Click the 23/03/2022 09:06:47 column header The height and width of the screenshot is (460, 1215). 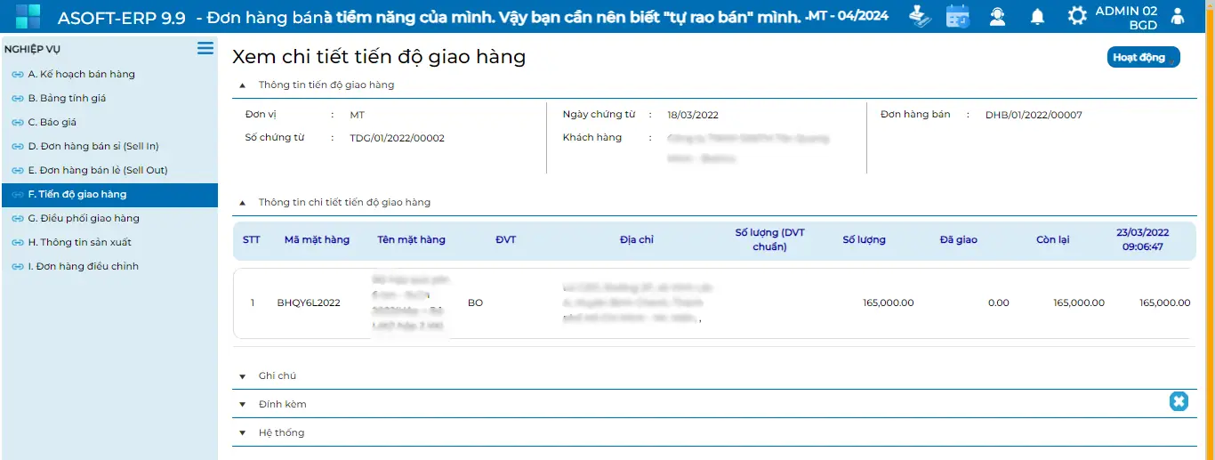[1143, 240]
